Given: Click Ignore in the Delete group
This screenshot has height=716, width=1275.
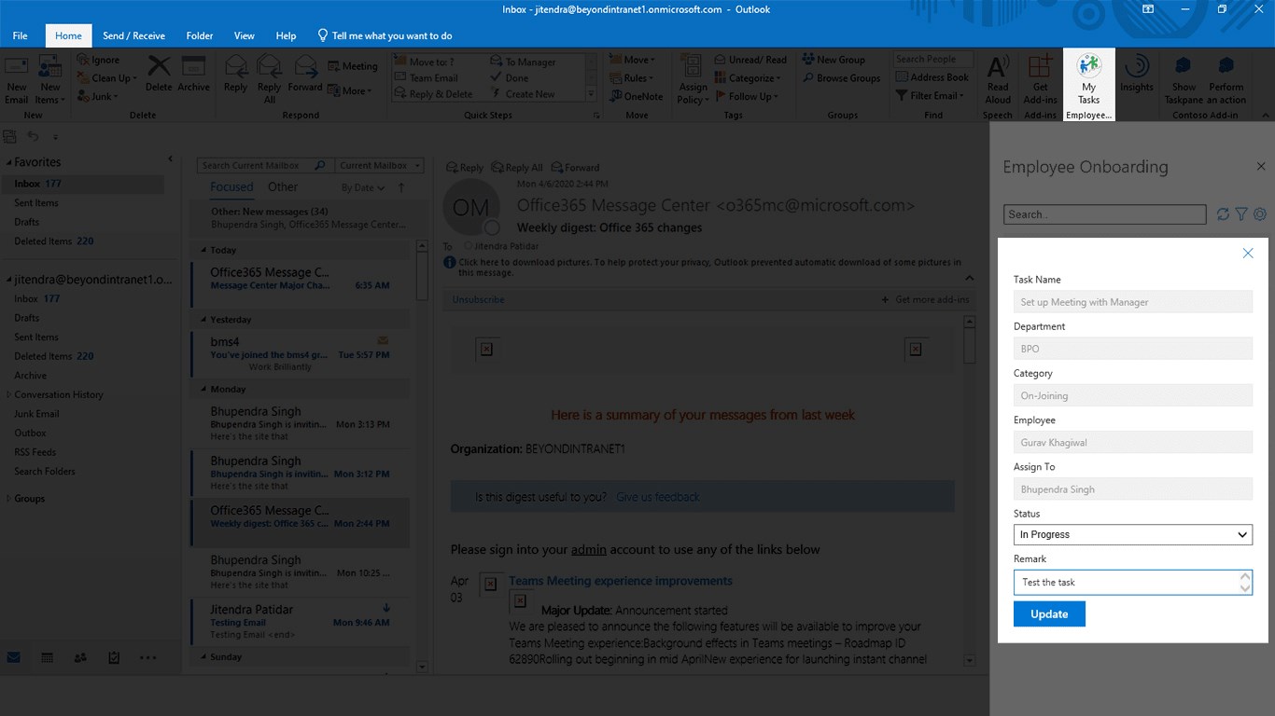Looking at the screenshot, I should (x=98, y=60).
